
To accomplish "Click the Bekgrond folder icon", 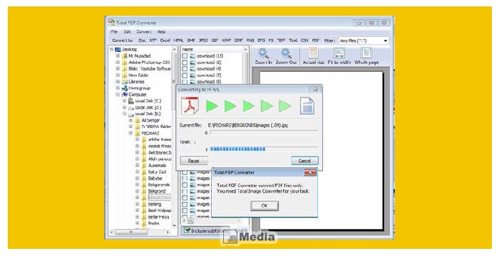I will point(144,191).
